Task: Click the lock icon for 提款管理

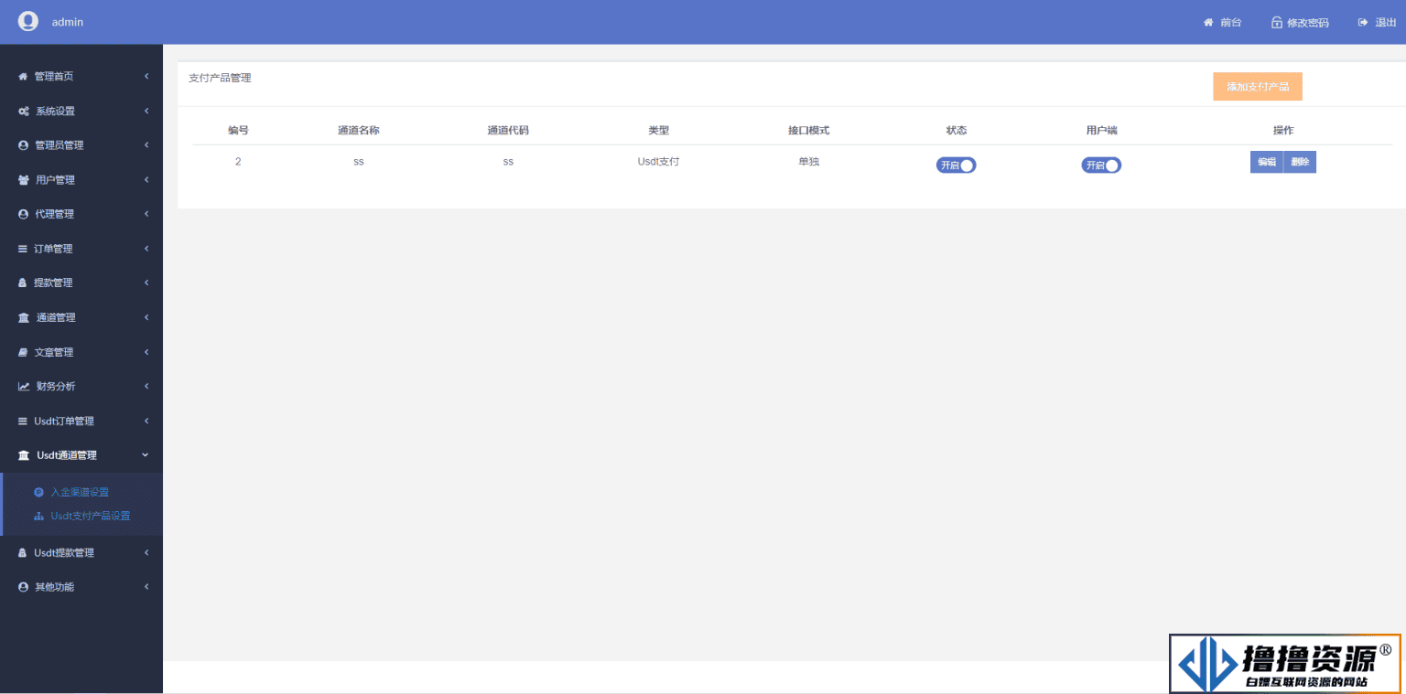Action: click(23, 283)
